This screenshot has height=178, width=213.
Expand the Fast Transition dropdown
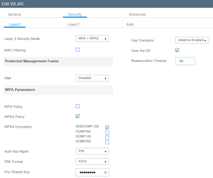tap(192, 40)
